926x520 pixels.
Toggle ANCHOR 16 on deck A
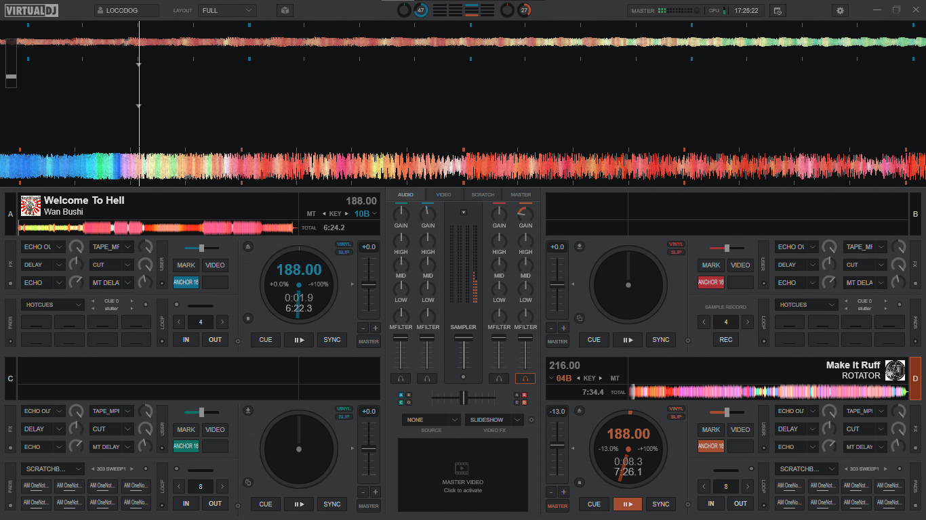point(186,282)
